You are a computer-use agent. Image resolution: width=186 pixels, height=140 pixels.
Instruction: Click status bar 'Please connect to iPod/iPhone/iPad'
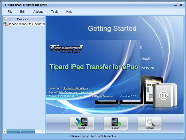94,136
